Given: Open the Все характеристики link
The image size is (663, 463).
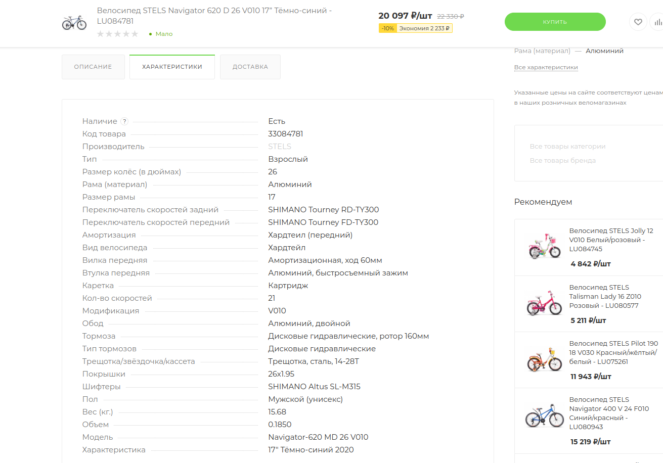Looking at the screenshot, I should tap(546, 67).
